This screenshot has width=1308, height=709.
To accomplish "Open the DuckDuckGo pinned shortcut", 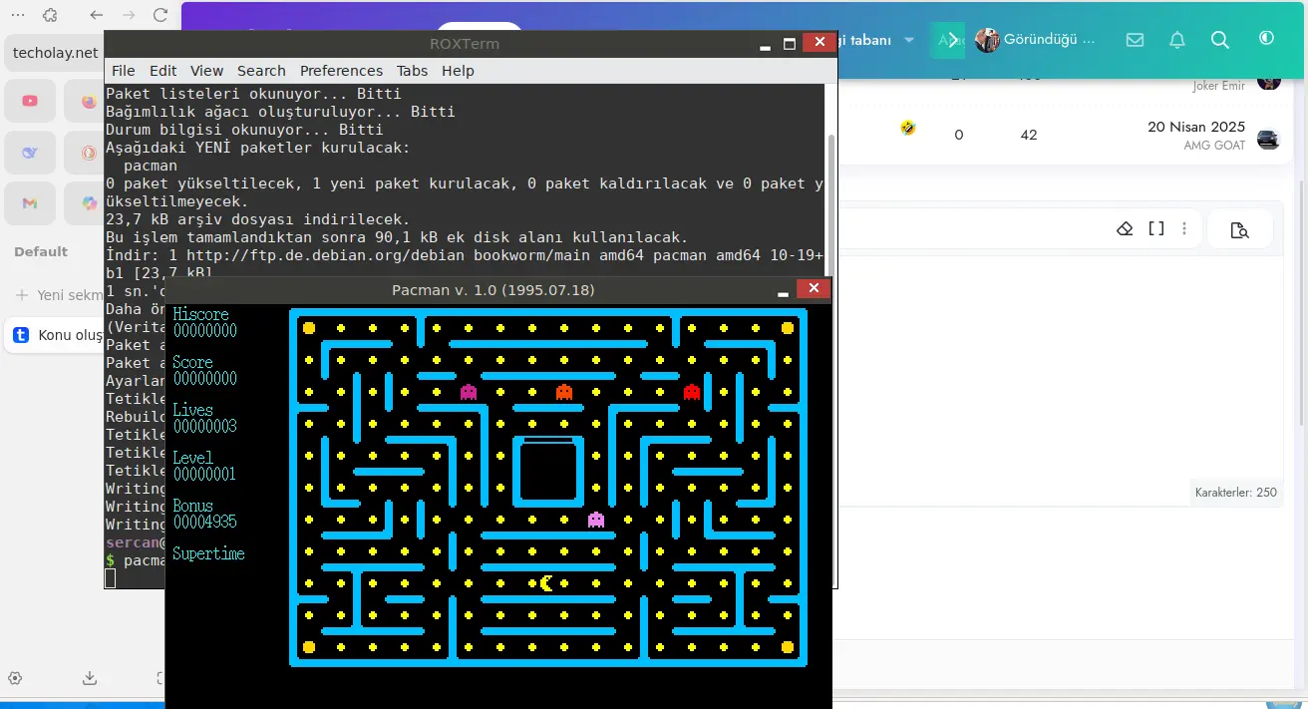I will point(86,153).
